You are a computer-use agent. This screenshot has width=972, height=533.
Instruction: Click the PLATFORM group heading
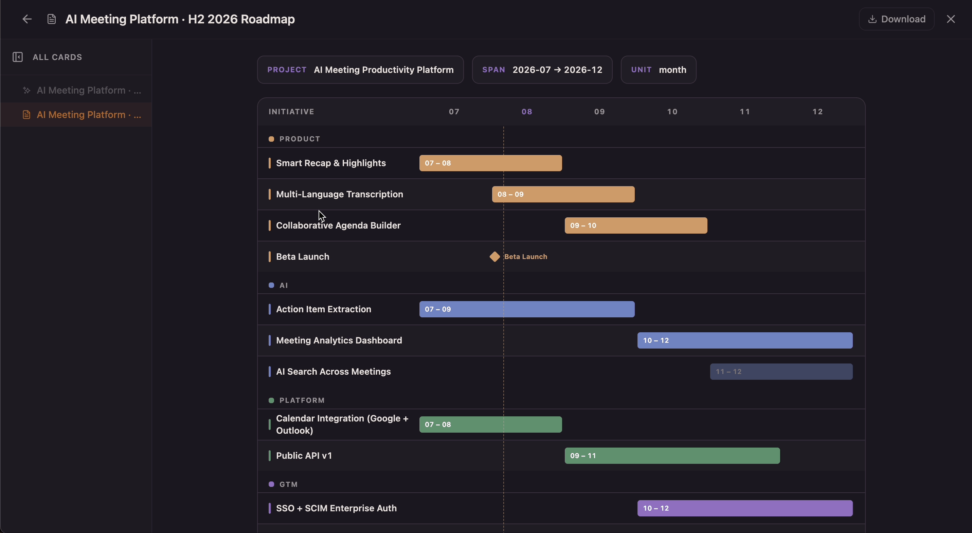(x=302, y=400)
